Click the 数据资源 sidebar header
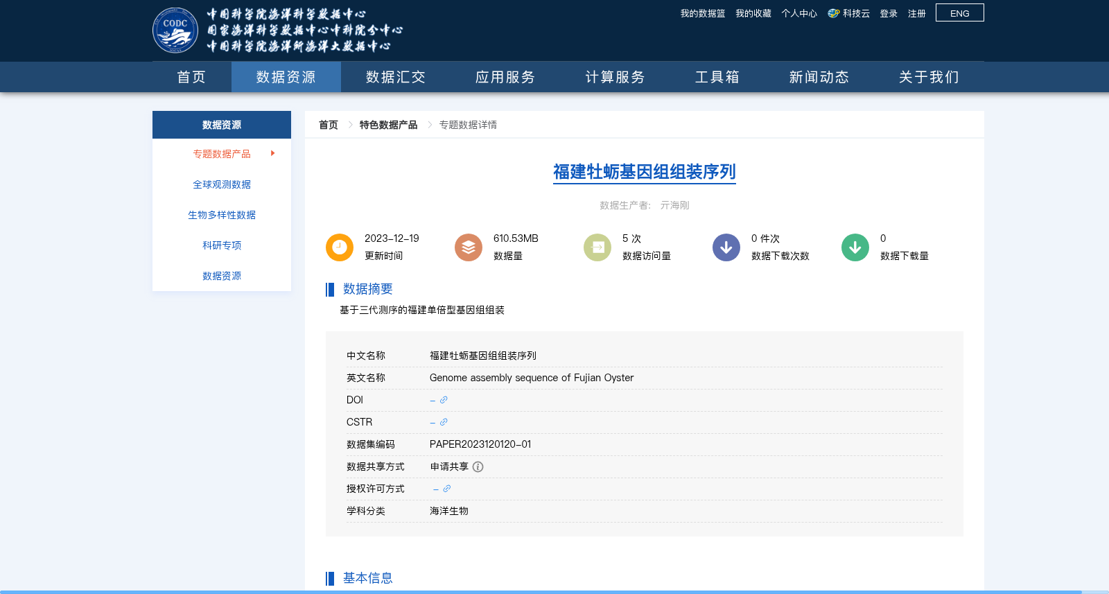Viewport: 1109px width, 594px height. tap(222, 125)
